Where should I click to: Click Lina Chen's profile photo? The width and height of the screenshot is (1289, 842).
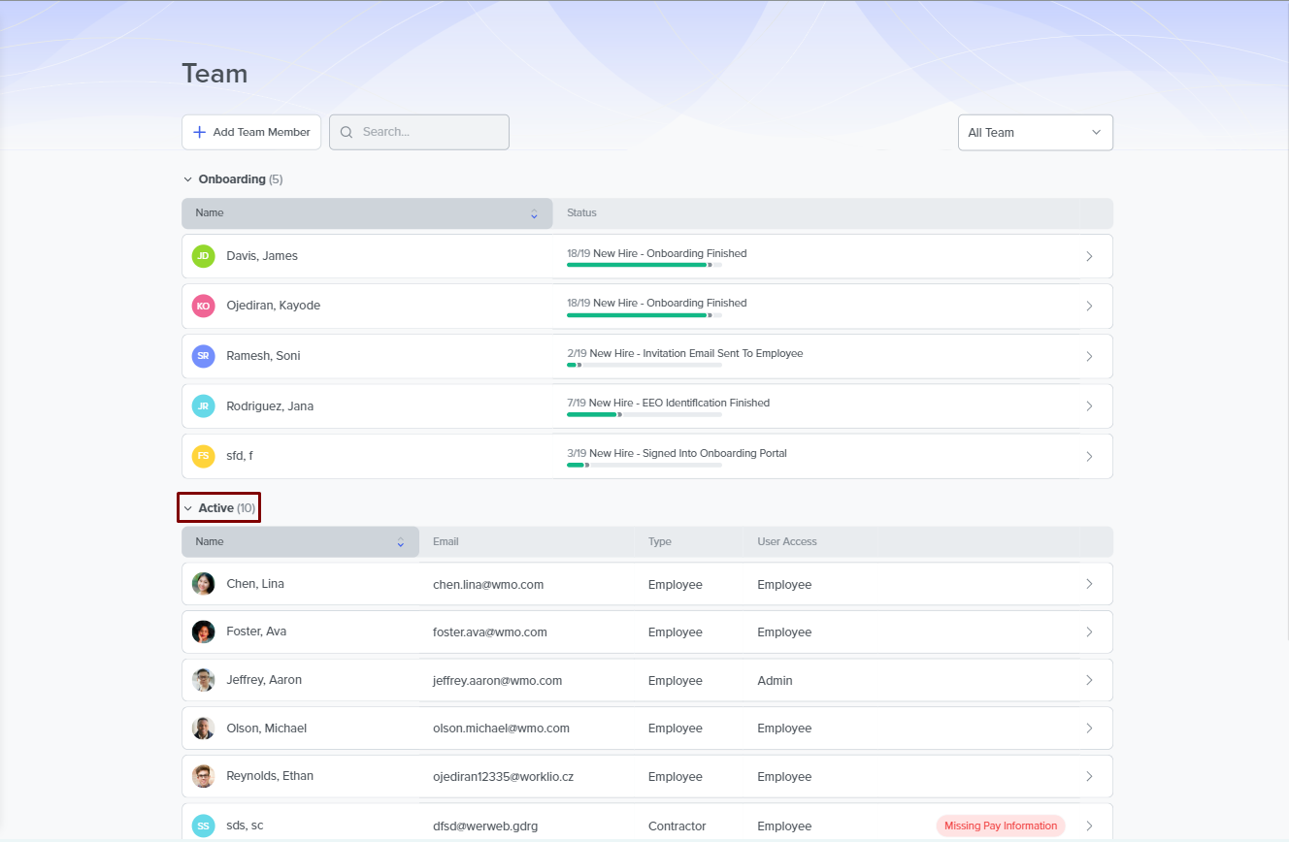pyautogui.click(x=203, y=584)
